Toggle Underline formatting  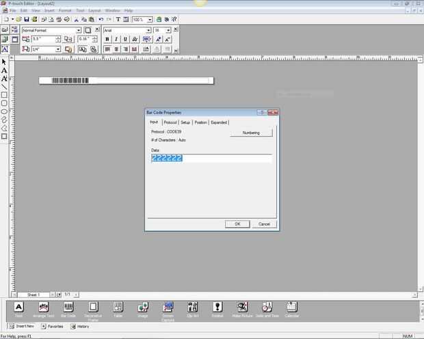125,40
